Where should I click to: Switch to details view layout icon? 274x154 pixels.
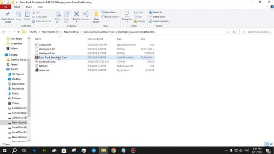[x=267, y=144]
